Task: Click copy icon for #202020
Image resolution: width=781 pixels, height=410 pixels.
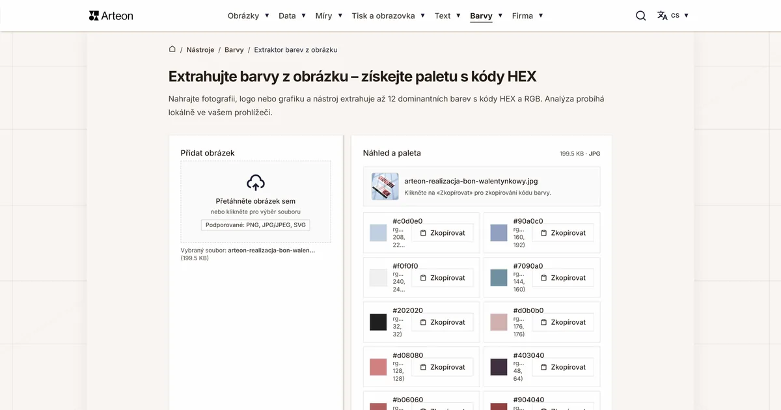Action: tap(423, 322)
